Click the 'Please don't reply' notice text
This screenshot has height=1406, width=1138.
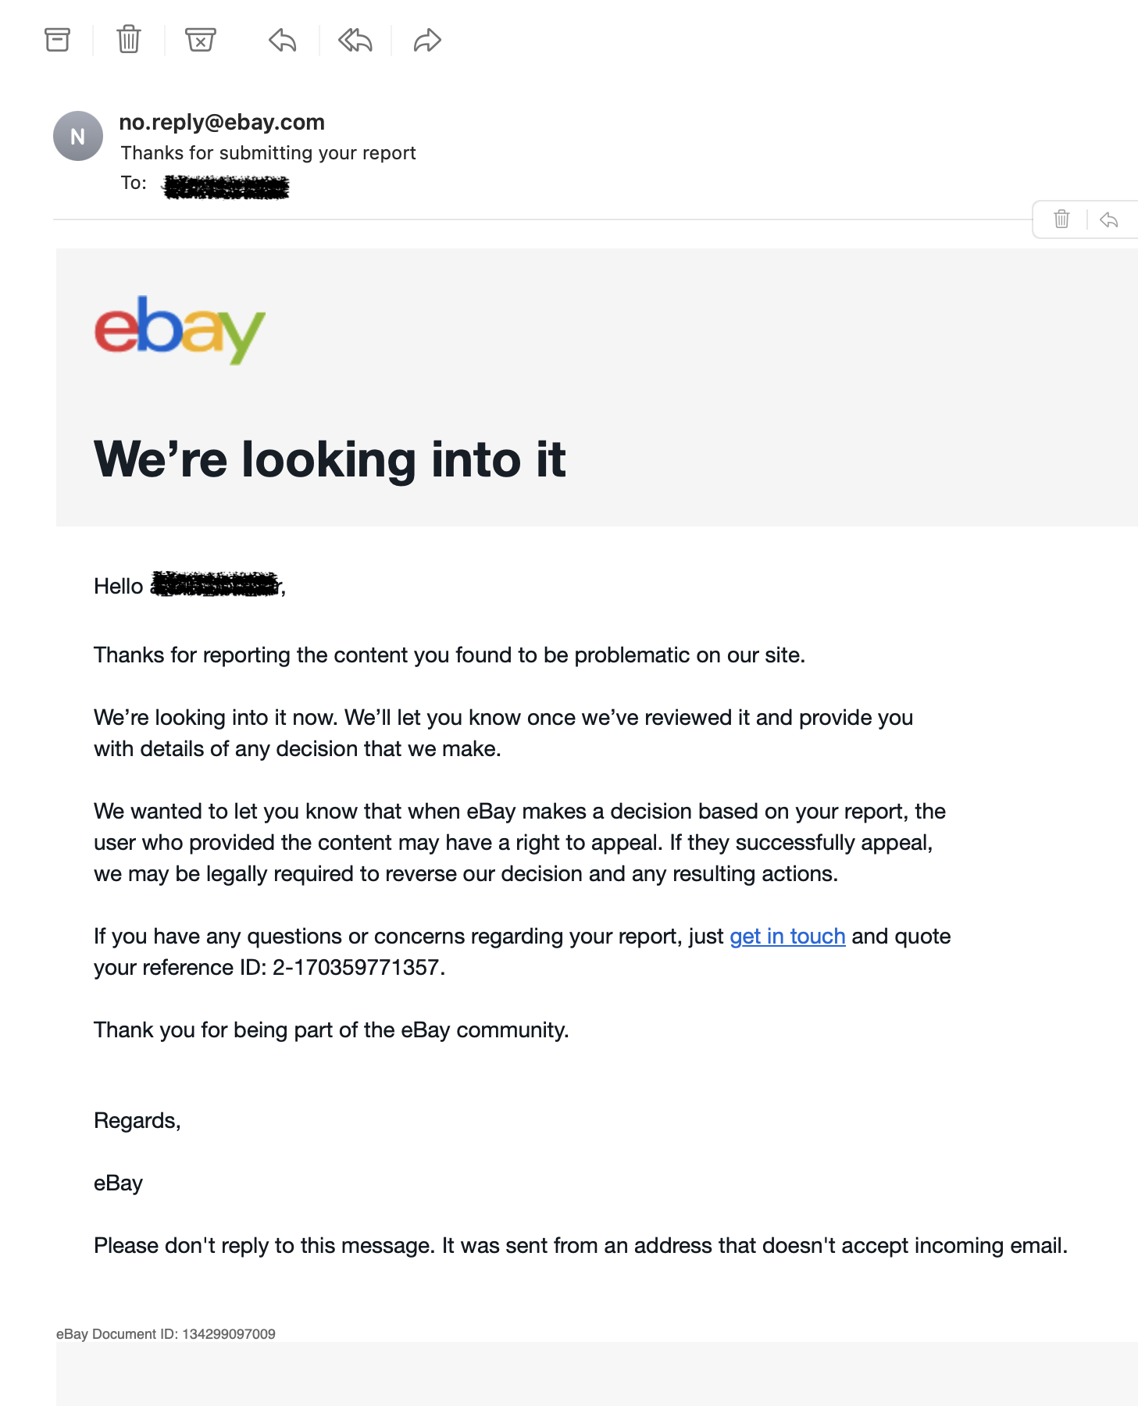580,1246
